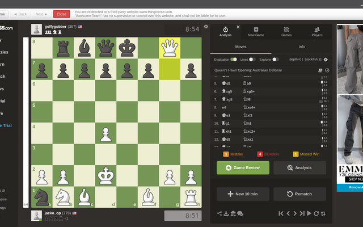Image resolution: width=363 pixels, height=227 pixels.
Task: Click the Back button in the top bar
Action: (20, 14)
